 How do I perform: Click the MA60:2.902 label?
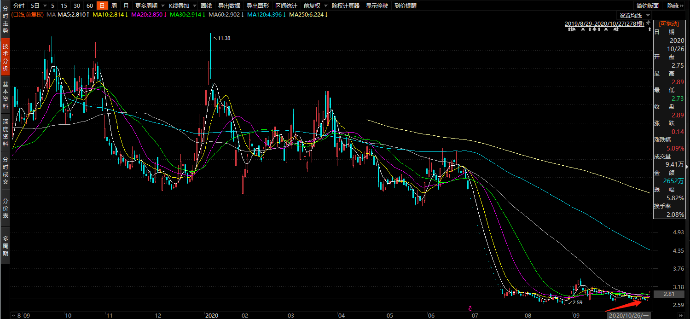[226, 15]
